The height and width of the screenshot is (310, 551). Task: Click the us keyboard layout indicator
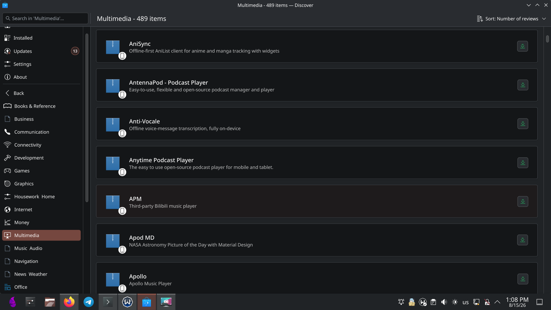coord(465,302)
